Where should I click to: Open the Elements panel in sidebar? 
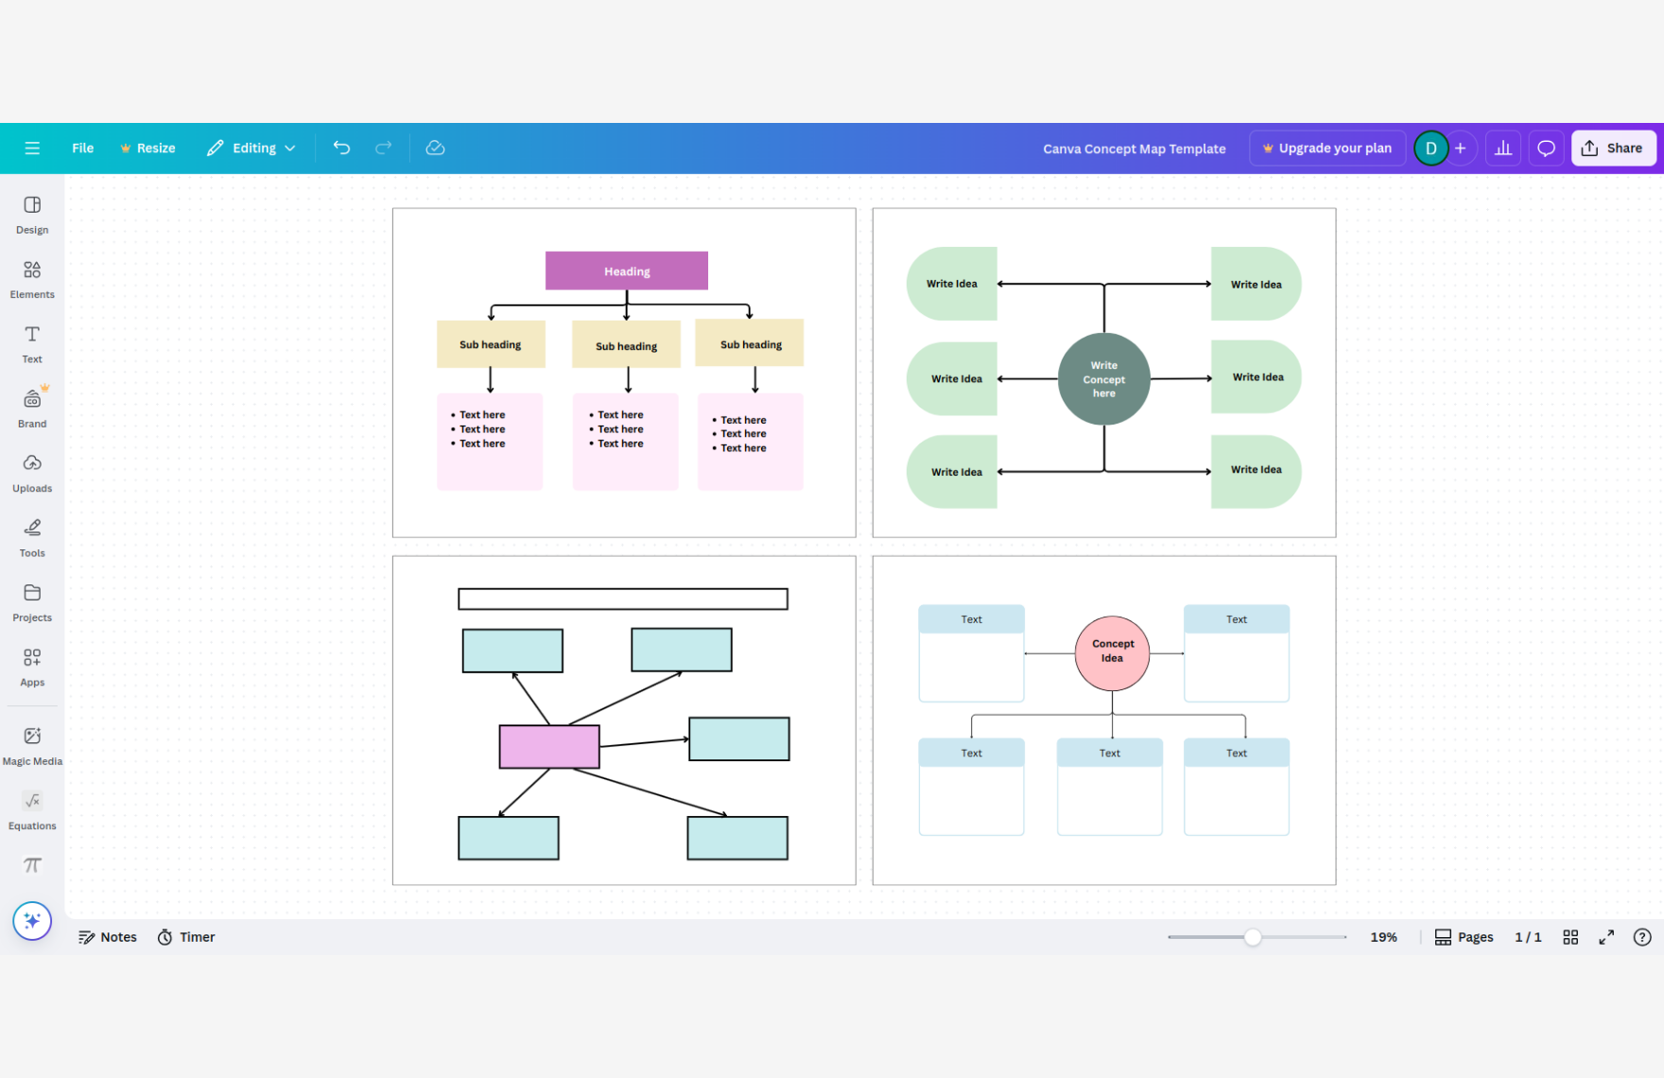pyautogui.click(x=32, y=280)
